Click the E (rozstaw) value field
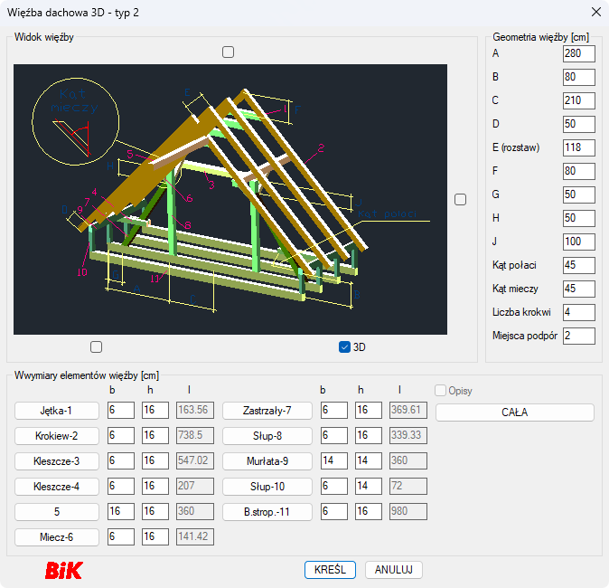 [578, 147]
